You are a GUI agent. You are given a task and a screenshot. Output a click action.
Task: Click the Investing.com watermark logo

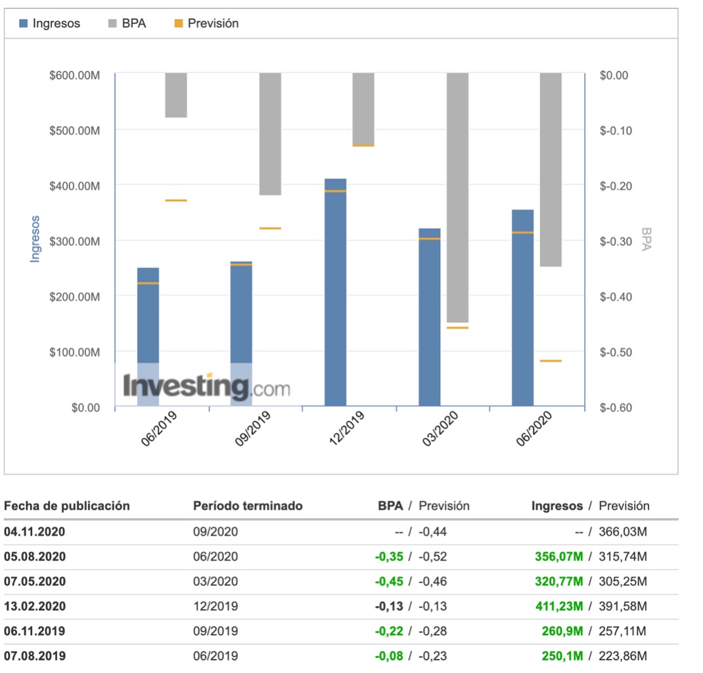pos(206,386)
